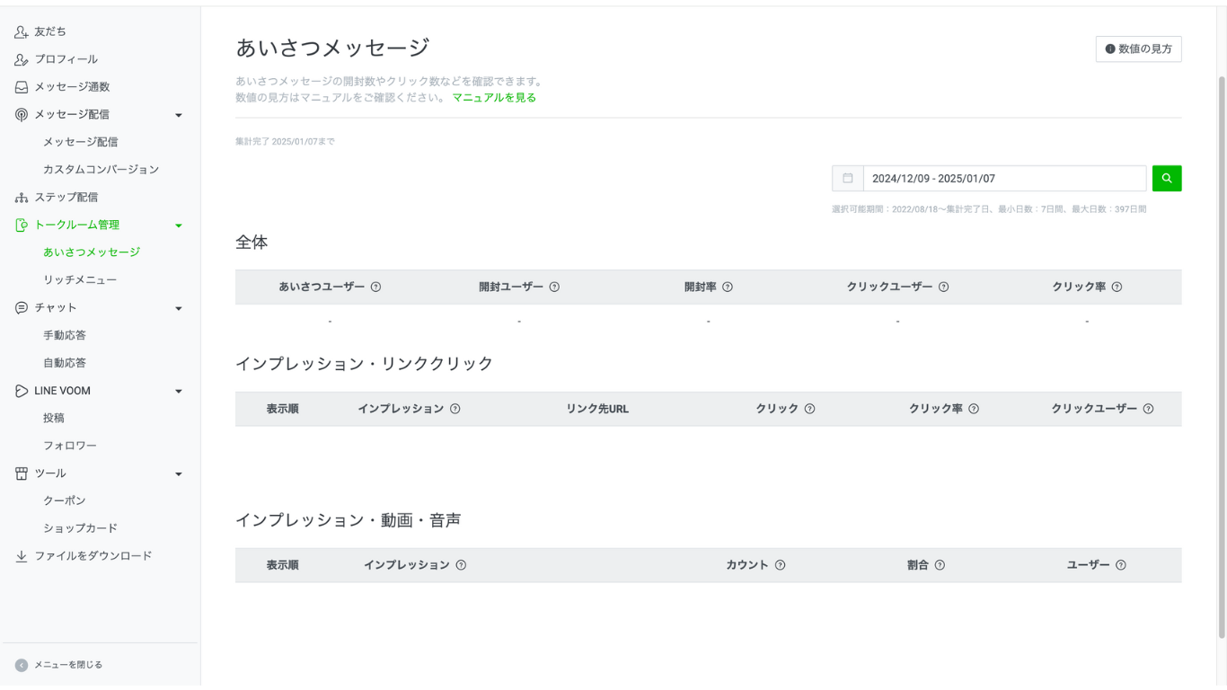Screen dimensions: 1227x690
Task: Click the 数値の見方 button
Action: [1139, 49]
